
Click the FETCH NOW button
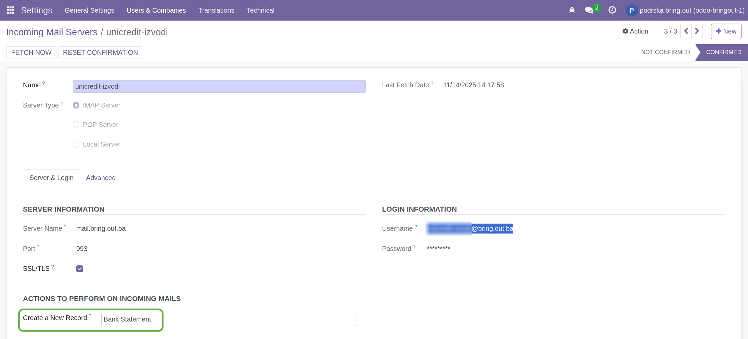pos(31,52)
